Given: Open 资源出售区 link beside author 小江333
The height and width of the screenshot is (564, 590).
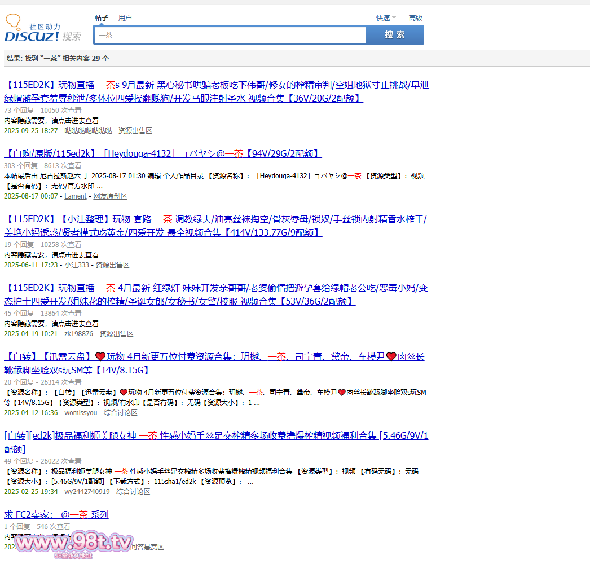Looking at the screenshot, I should 112,265.
